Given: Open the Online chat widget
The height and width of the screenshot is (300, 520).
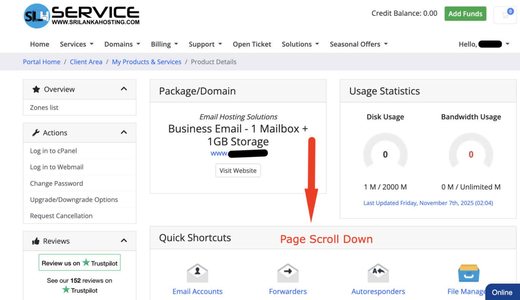Looking at the screenshot, I should tap(502, 292).
